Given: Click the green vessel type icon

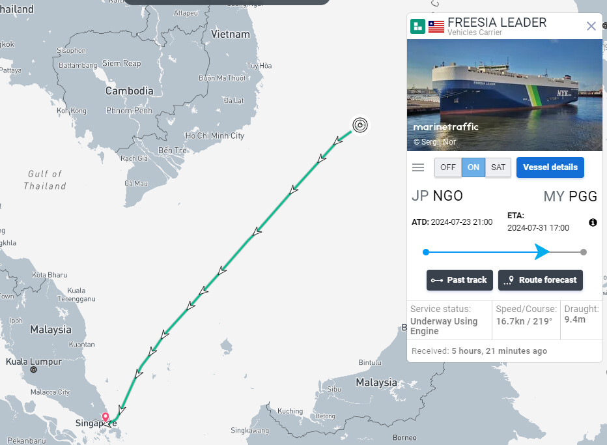Looking at the screenshot, I should coord(417,26).
